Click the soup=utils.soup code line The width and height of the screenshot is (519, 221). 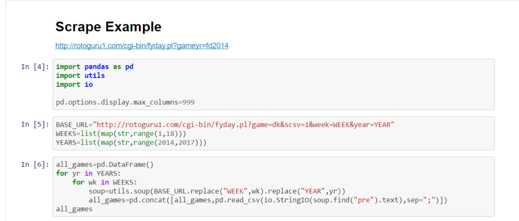tap(217, 191)
